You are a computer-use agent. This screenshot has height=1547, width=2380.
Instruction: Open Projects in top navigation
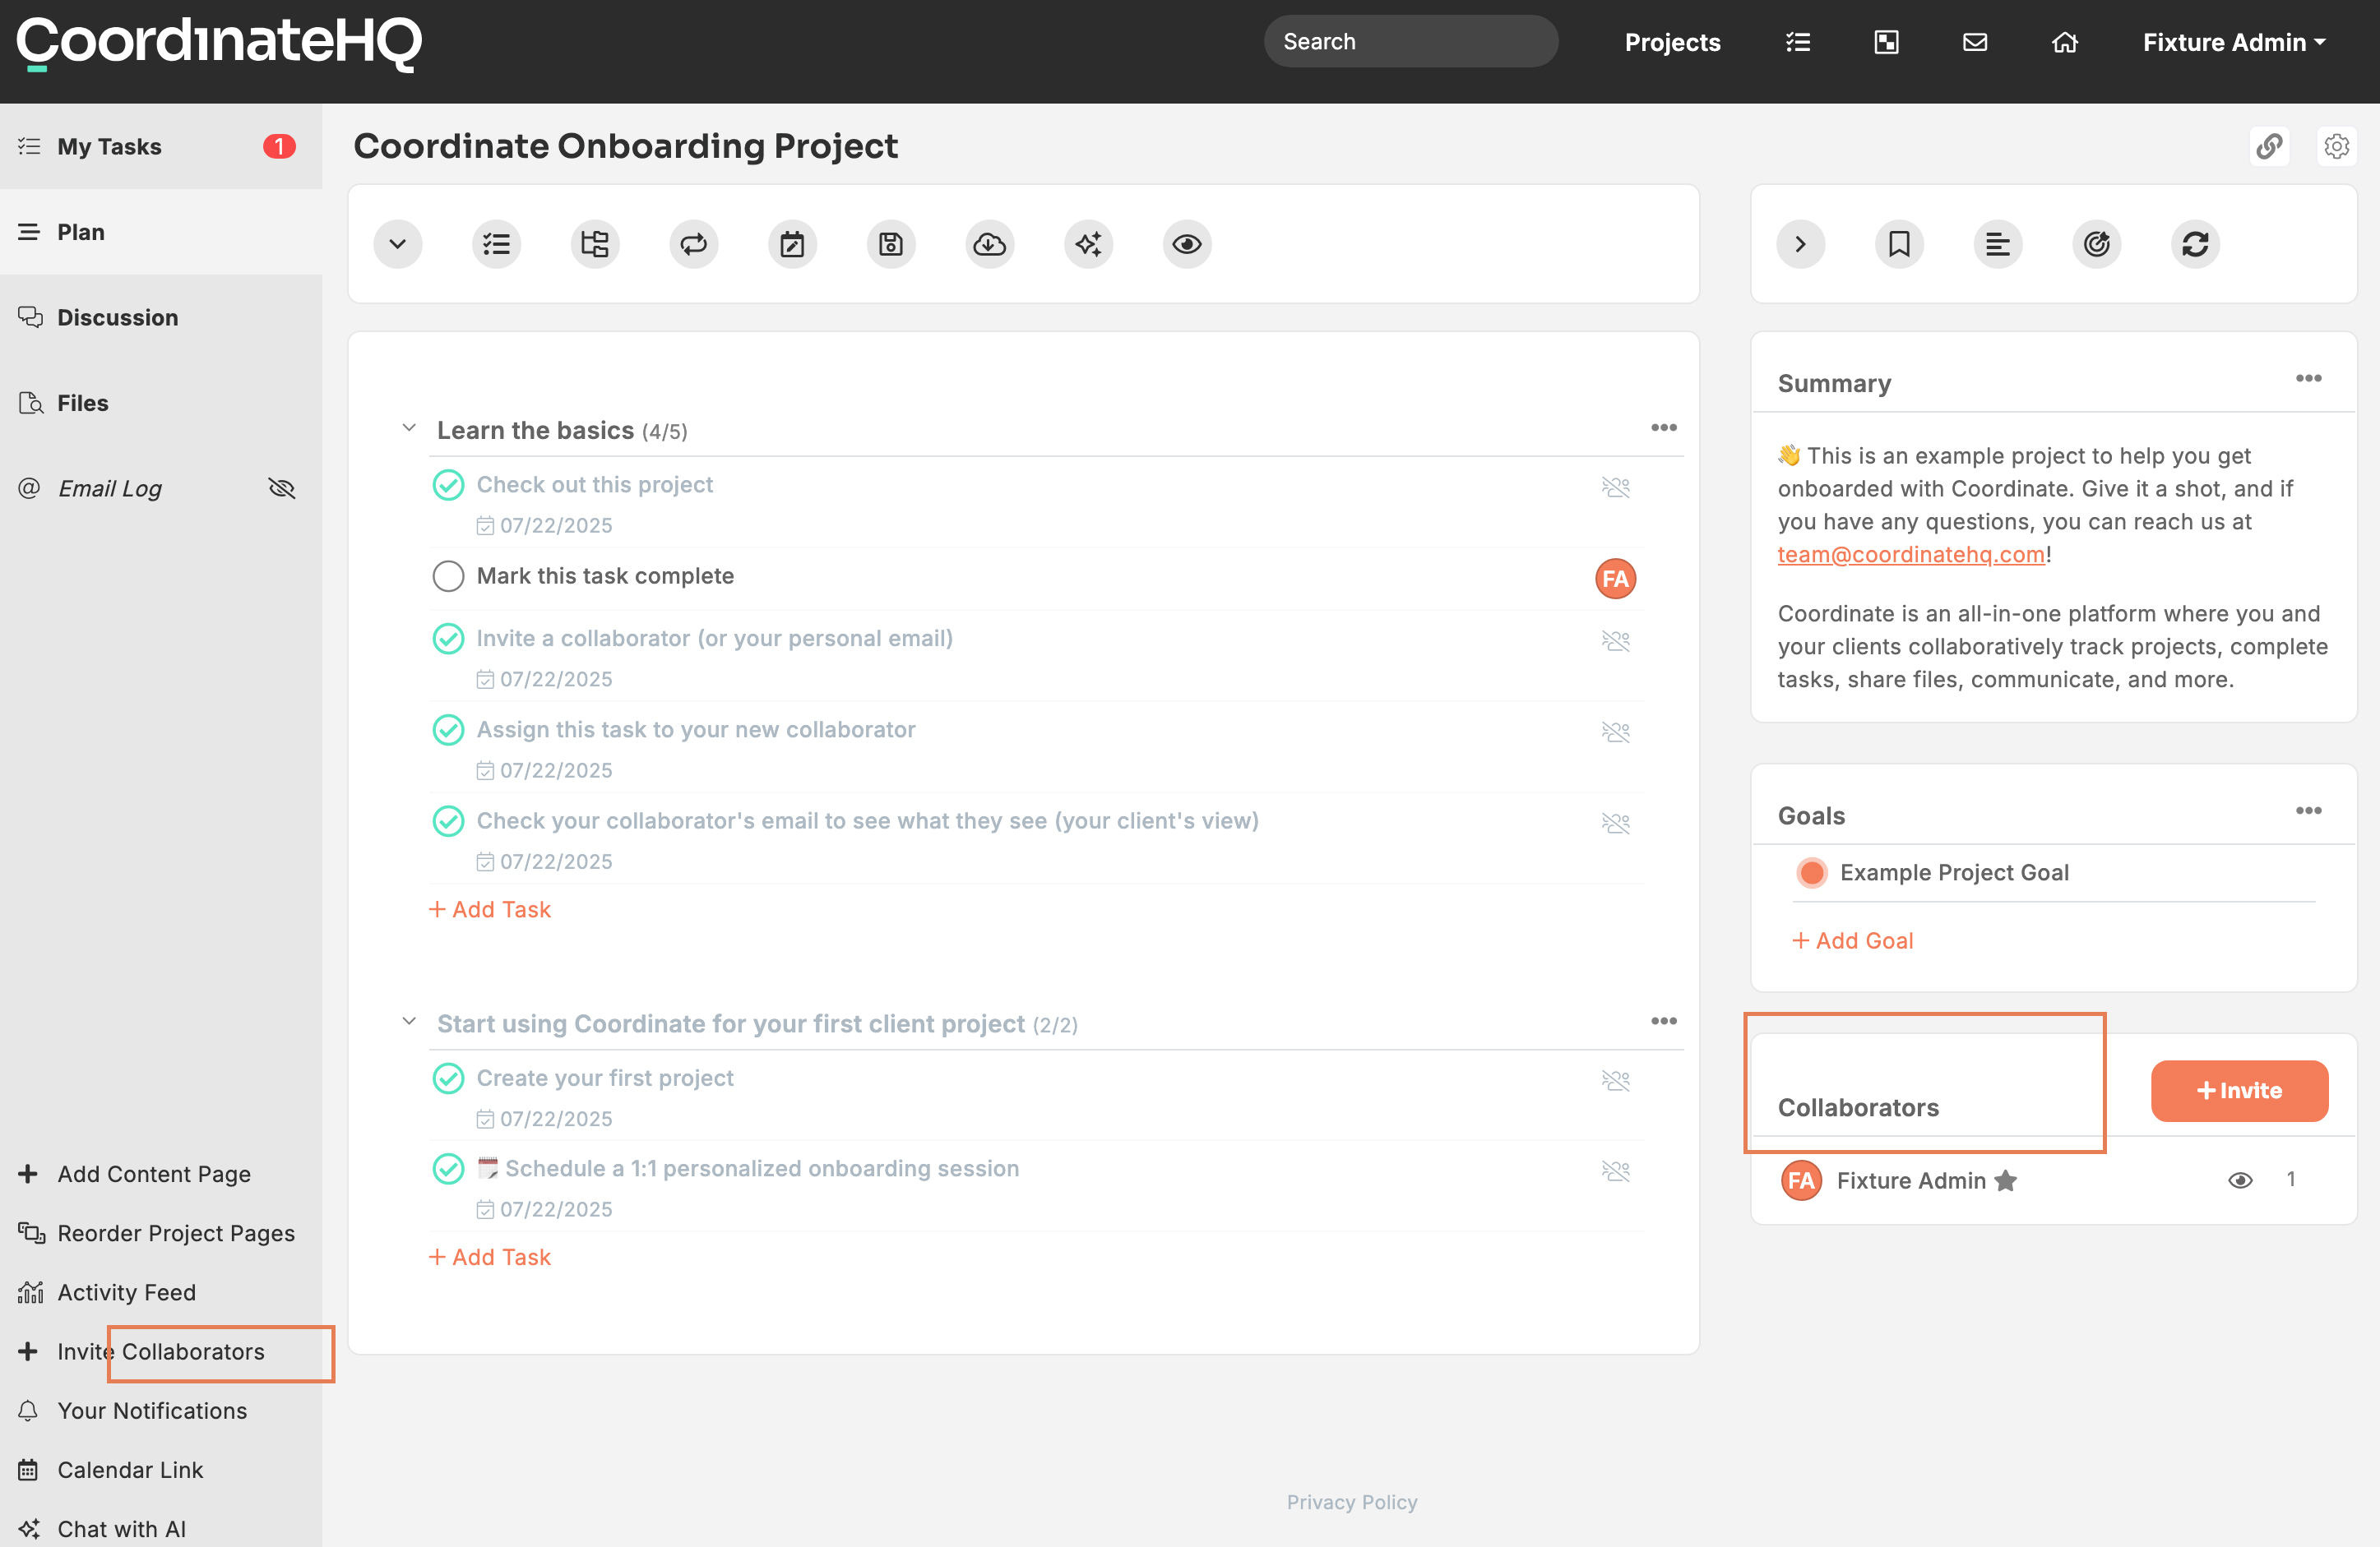pyautogui.click(x=1672, y=42)
